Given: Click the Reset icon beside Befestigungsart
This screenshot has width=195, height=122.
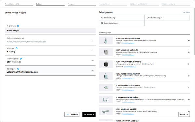Looking at the screenshot, I should click(x=184, y=12).
